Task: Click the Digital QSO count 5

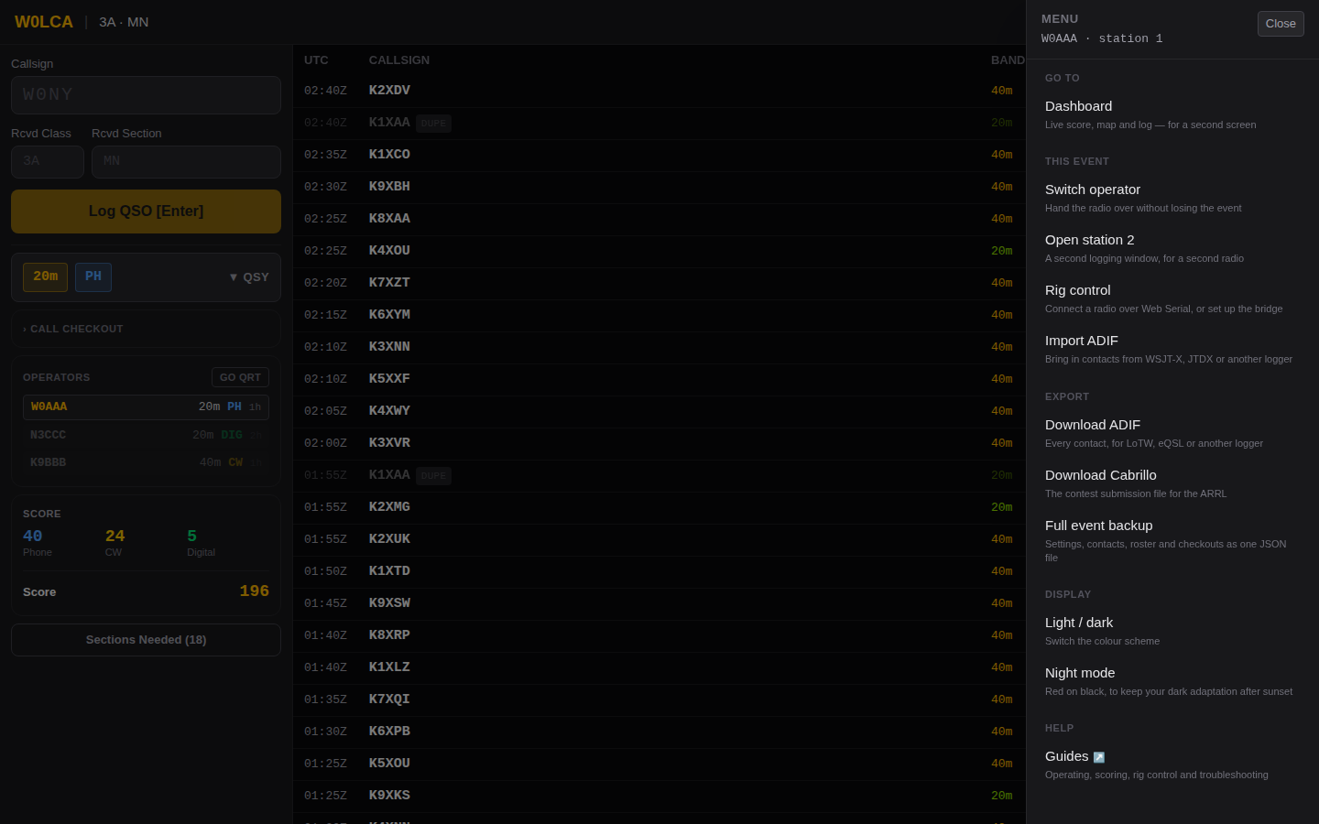Action: pyautogui.click(x=192, y=537)
